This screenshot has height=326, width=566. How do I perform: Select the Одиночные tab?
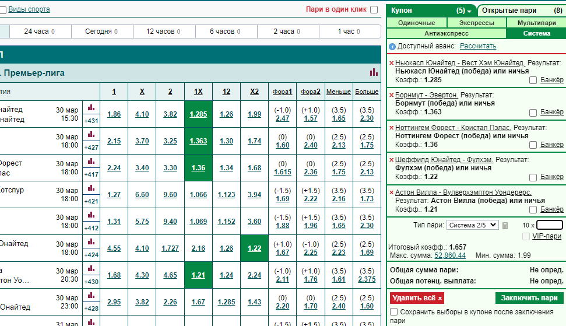[416, 23]
